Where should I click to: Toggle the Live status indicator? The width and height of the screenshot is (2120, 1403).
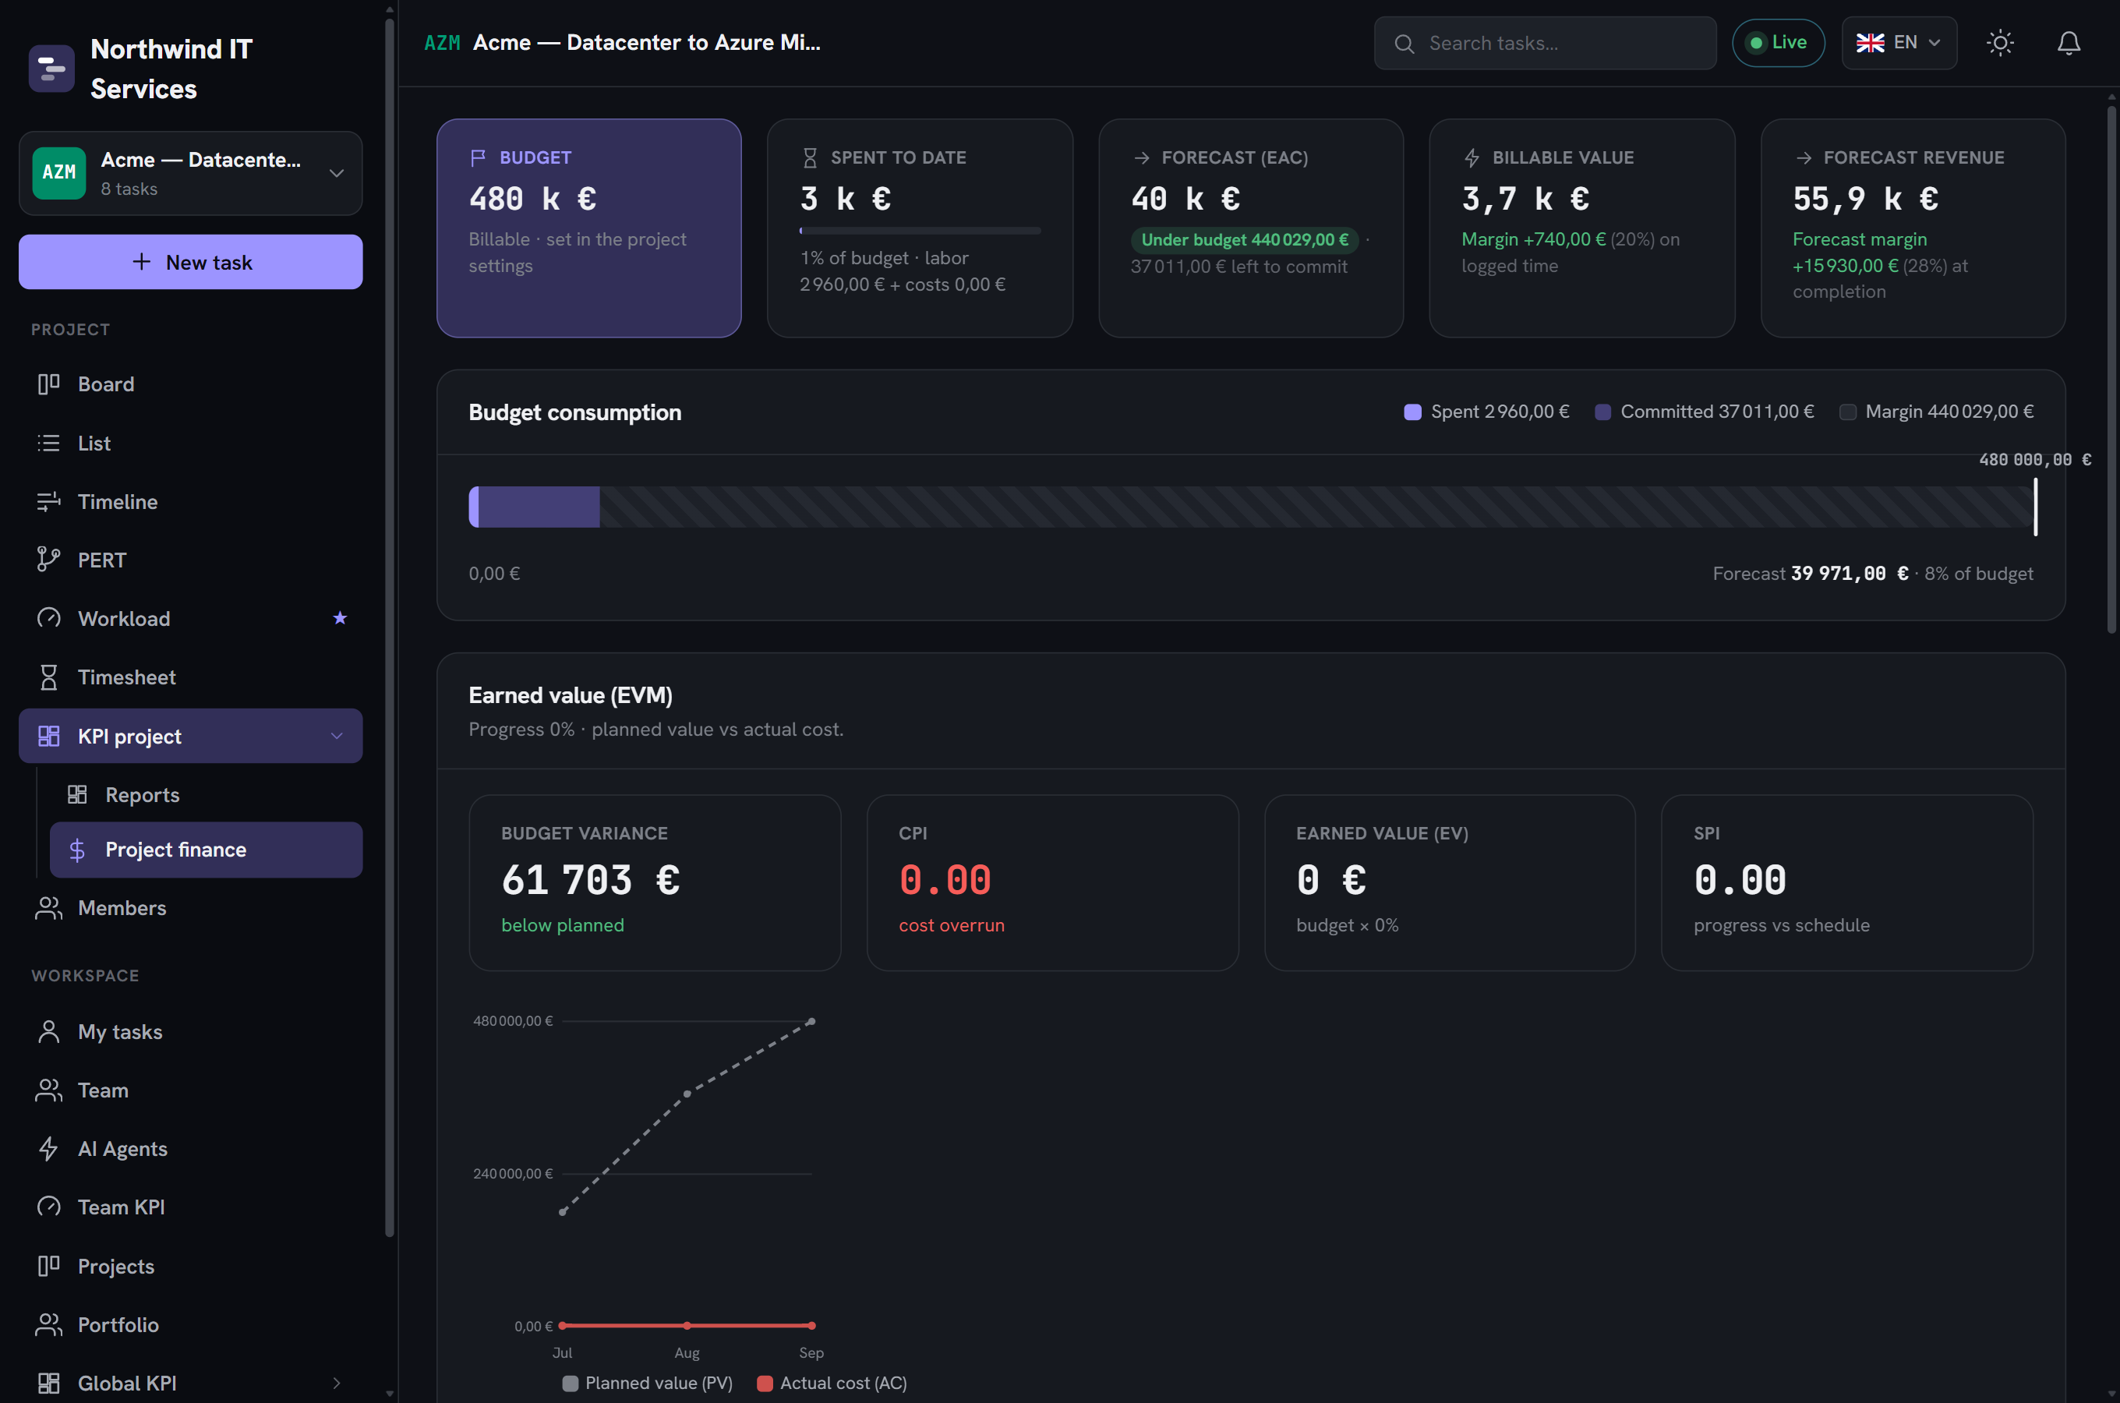(x=1777, y=43)
